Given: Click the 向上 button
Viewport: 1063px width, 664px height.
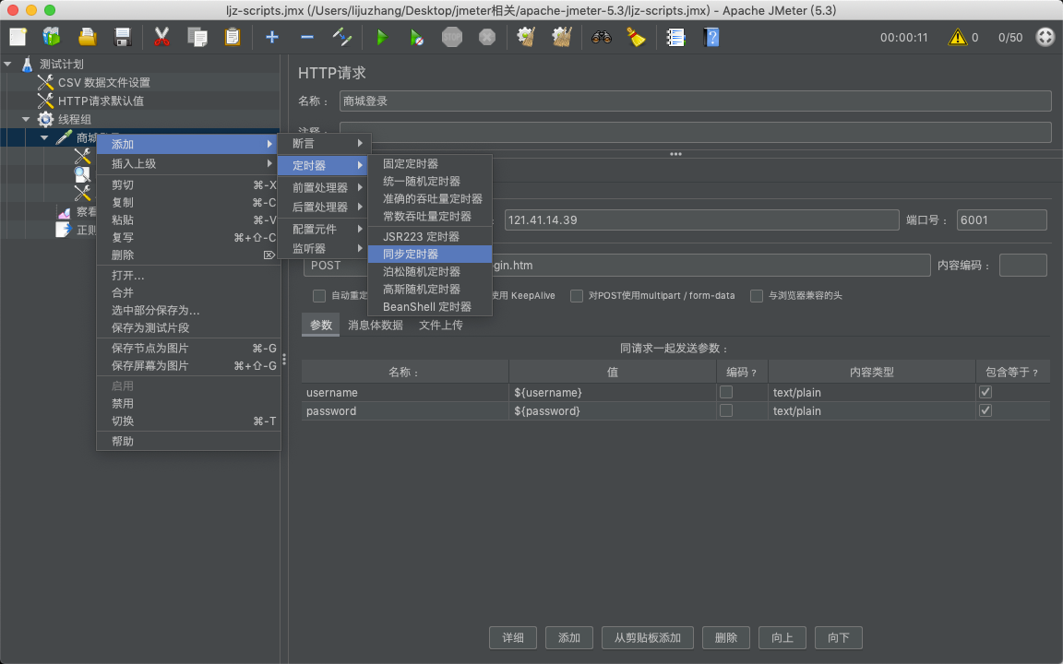Looking at the screenshot, I should 782,638.
